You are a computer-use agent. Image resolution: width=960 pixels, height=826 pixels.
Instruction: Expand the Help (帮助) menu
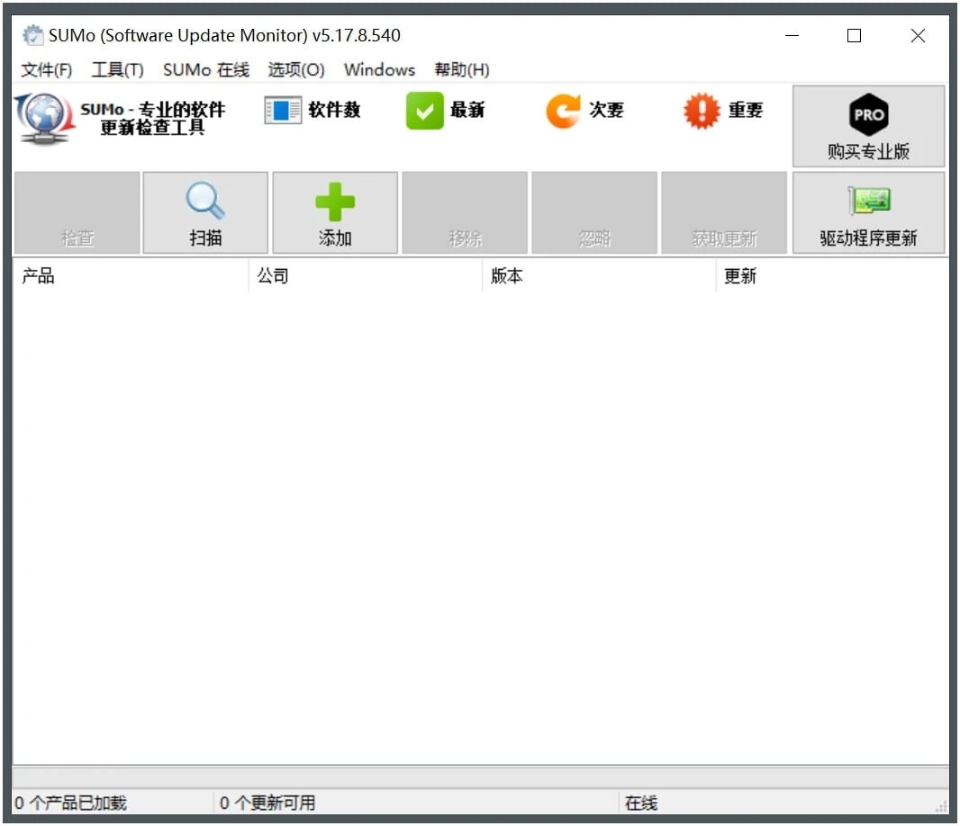coord(461,70)
